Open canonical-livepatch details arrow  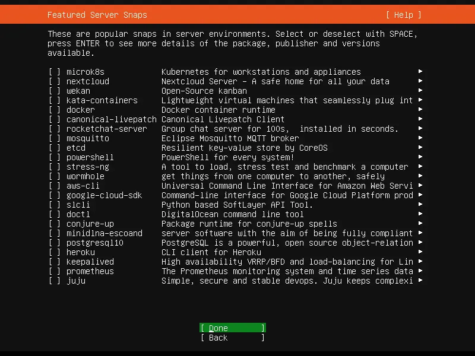click(420, 119)
